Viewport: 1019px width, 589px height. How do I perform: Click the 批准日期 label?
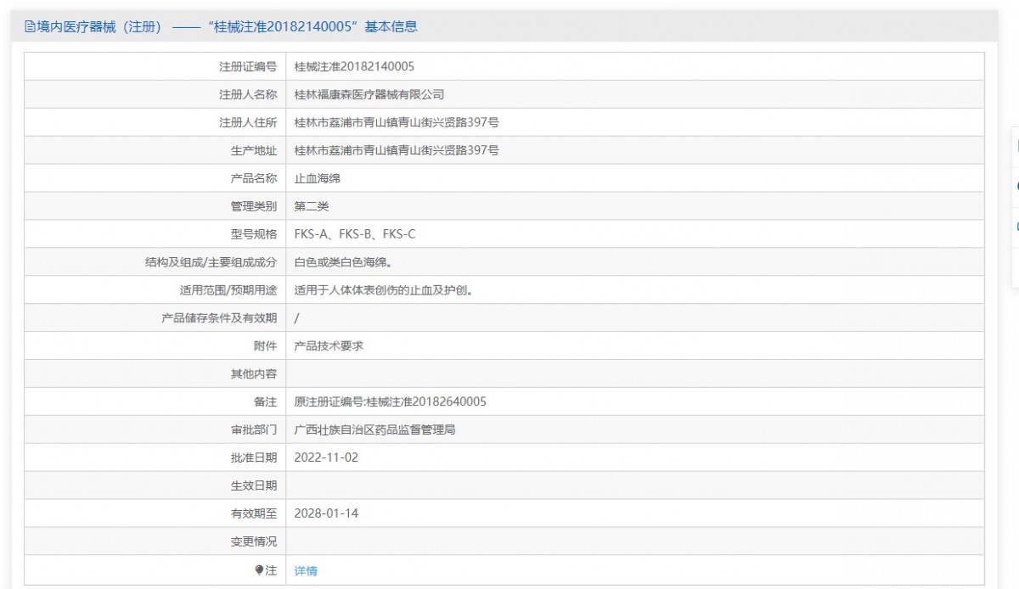coord(254,458)
